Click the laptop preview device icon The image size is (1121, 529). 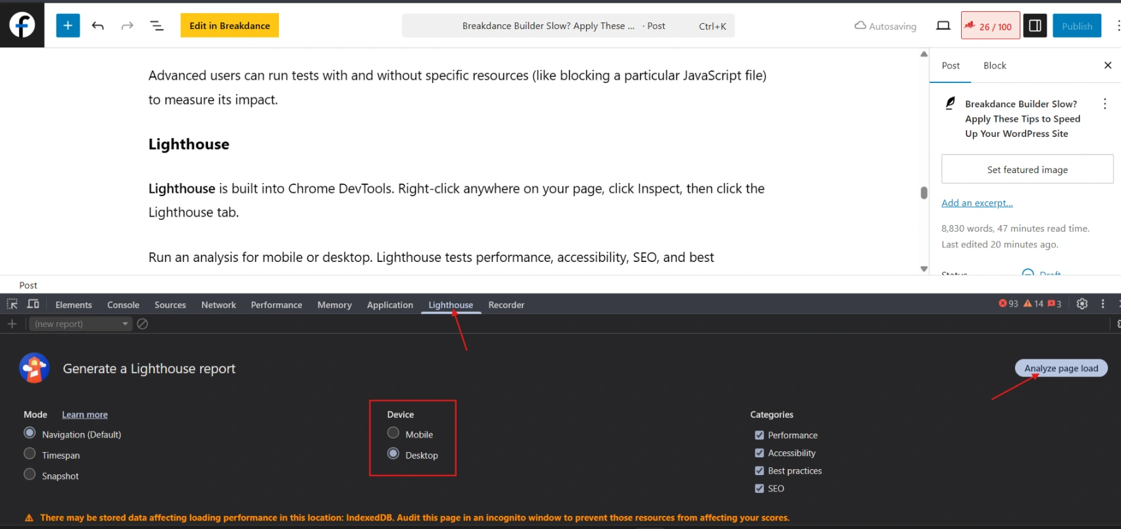(x=943, y=26)
